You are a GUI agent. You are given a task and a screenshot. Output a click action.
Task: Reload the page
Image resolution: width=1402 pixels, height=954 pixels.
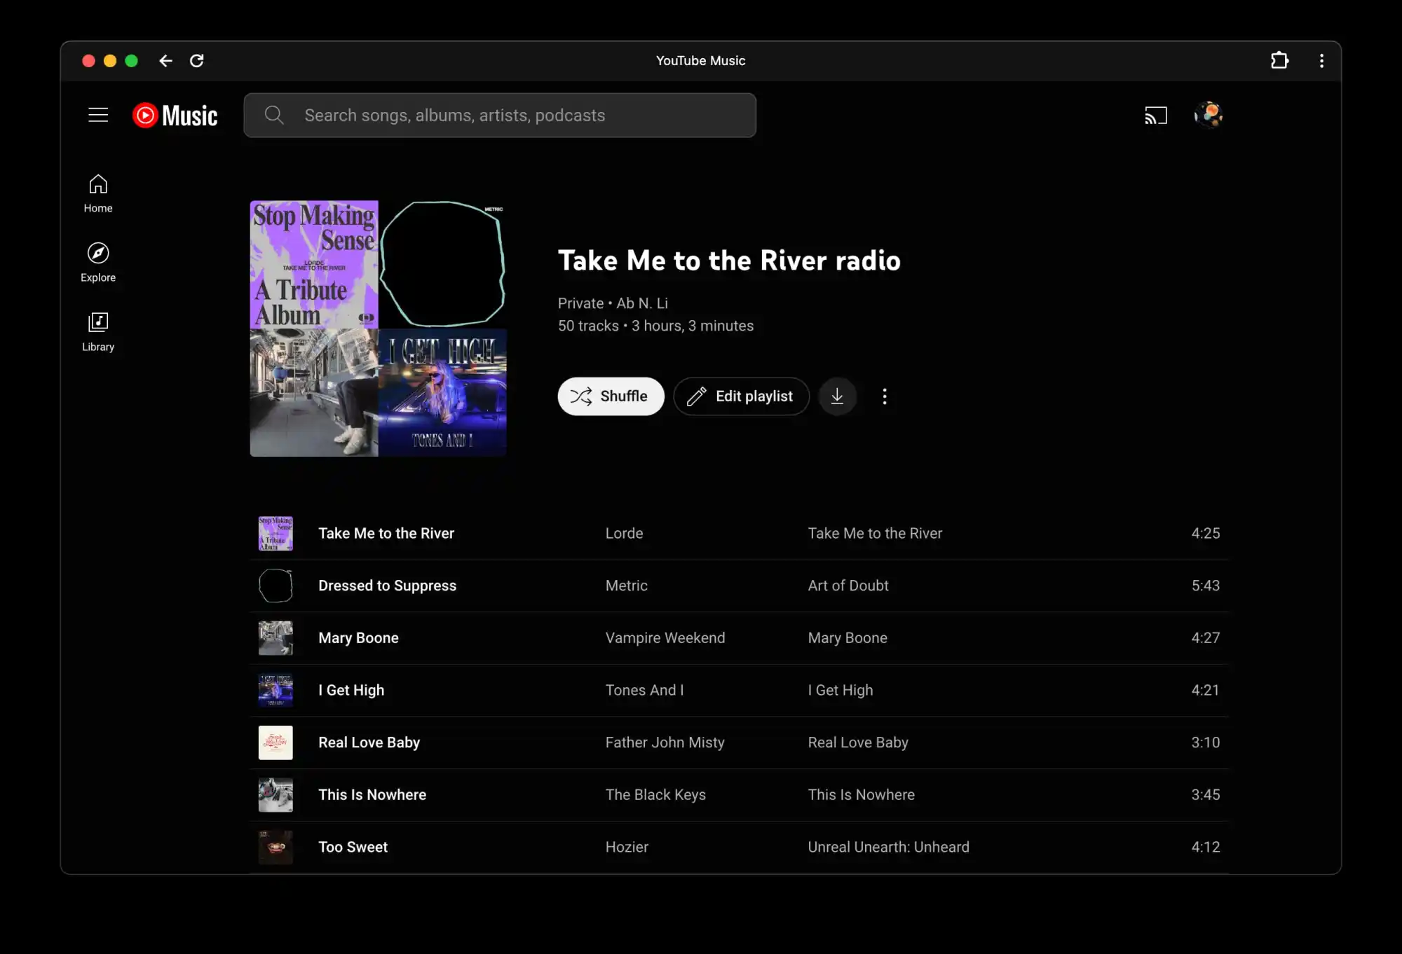point(197,61)
